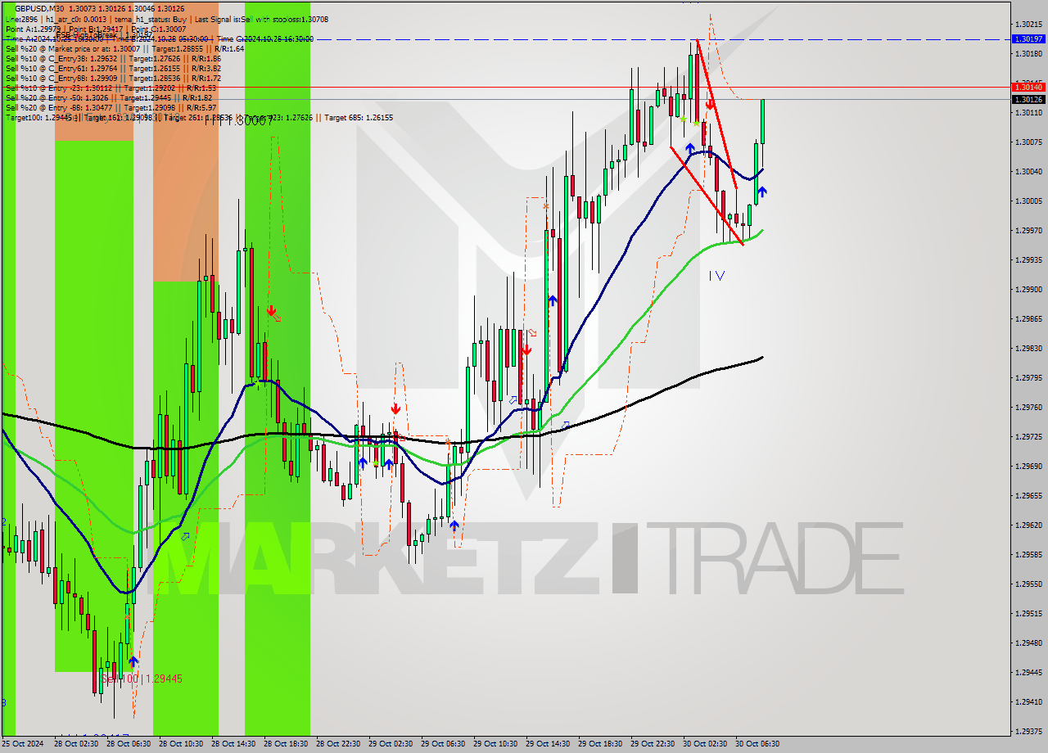Click the 1.29690 price axis label
The height and width of the screenshot is (753, 1048).
tap(1028, 466)
